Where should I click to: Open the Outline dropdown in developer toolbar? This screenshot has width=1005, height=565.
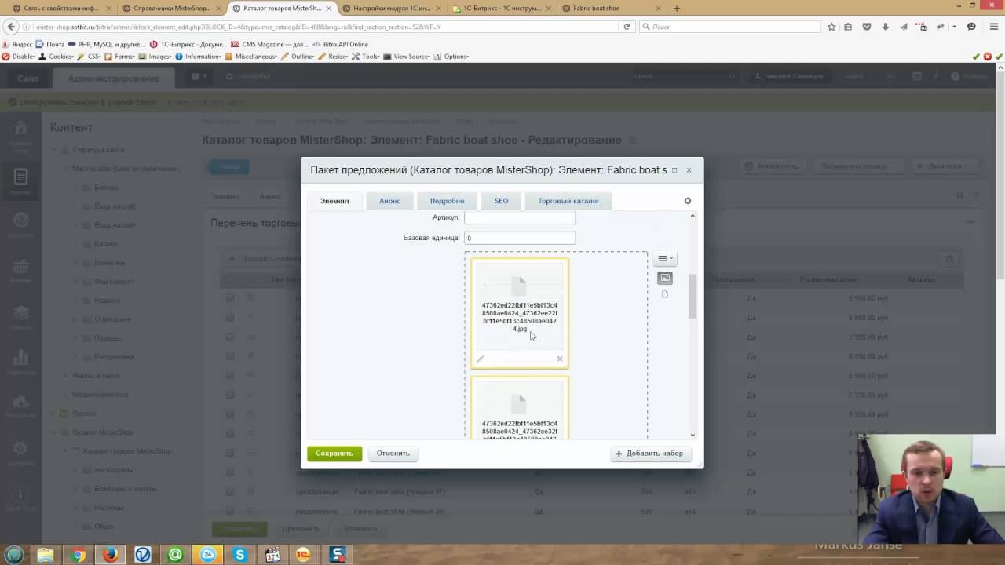tap(298, 56)
